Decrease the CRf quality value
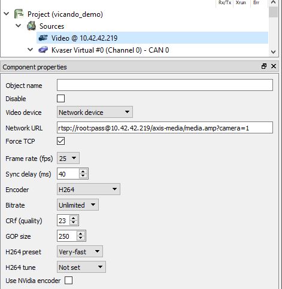The width and height of the screenshot is (282, 289). point(74,223)
